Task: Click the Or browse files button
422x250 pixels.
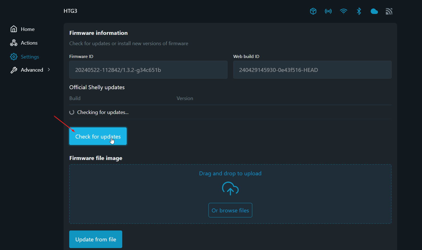Action: click(230, 210)
